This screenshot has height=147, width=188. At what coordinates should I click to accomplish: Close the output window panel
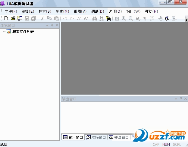click(x=186, y=99)
